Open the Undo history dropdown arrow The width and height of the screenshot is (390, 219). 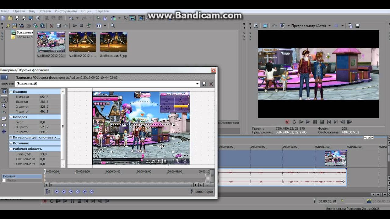(77, 18)
